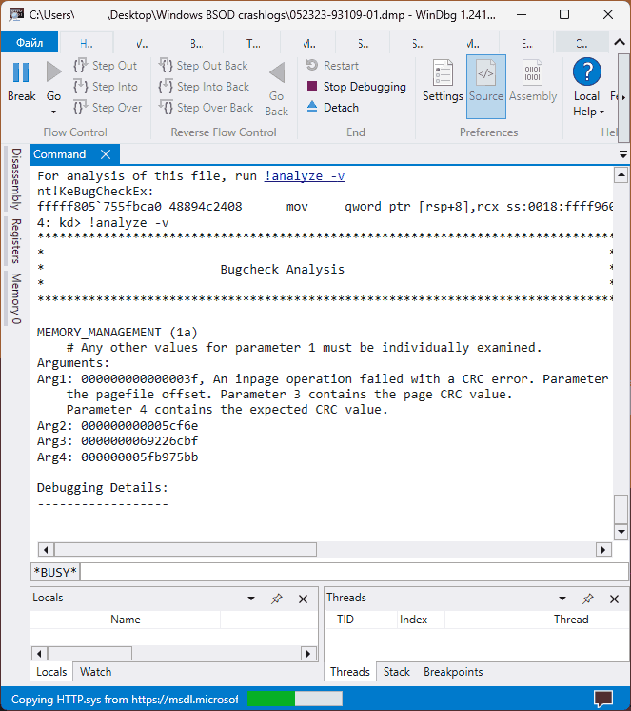631x711 pixels.
Task: Click command output scroll down arrow
Action: click(621, 532)
